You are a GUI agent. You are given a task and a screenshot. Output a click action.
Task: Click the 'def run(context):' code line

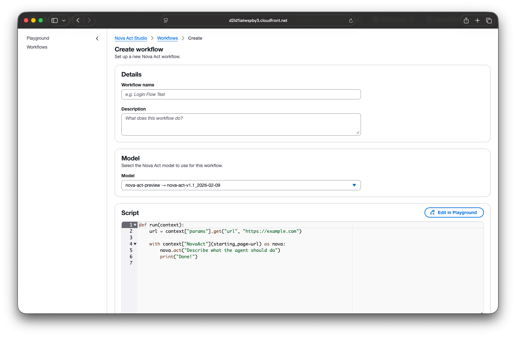161,225
